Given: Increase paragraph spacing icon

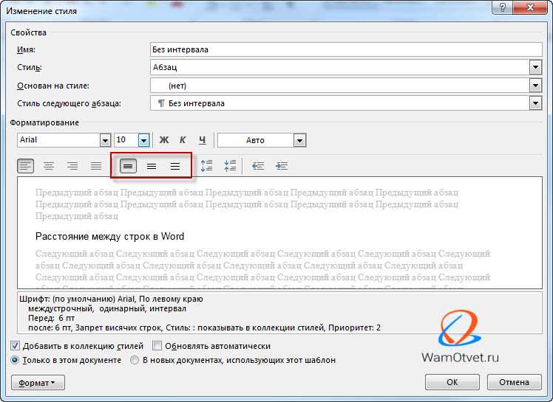Looking at the screenshot, I should [x=206, y=166].
